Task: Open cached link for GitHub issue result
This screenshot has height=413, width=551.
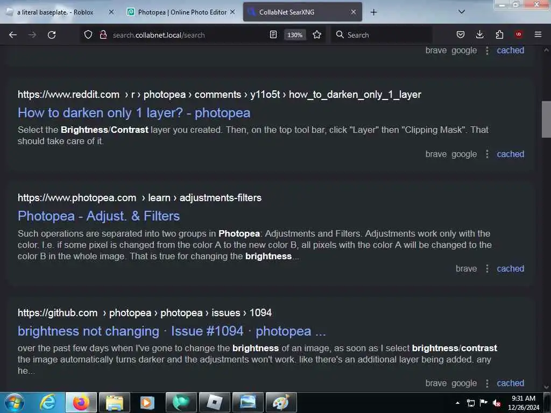Action: click(x=510, y=383)
